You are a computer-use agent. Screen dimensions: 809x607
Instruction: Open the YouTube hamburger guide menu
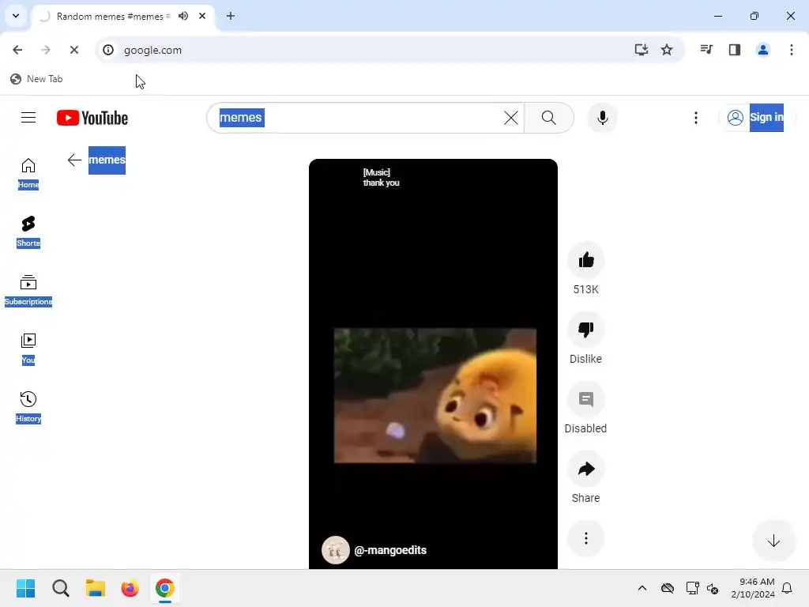28,118
